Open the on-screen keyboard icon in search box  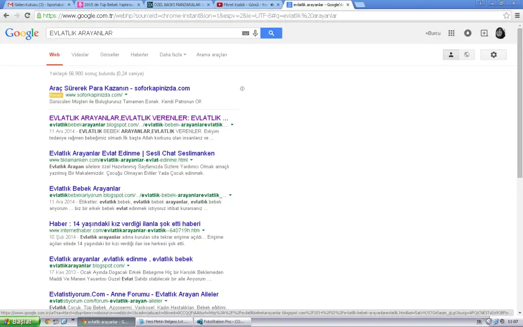tap(246, 33)
